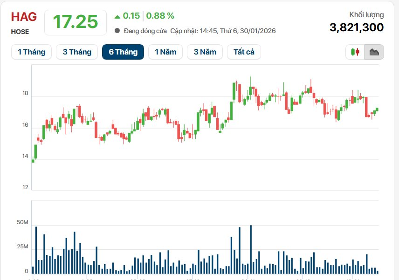Select the 6 Tháng time range
The height and width of the screenshot is (280, 399).
(123, 52)
